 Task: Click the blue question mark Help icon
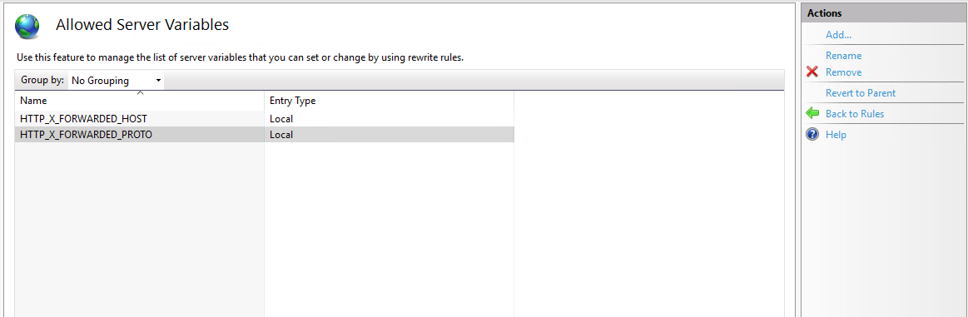[812, 135]
